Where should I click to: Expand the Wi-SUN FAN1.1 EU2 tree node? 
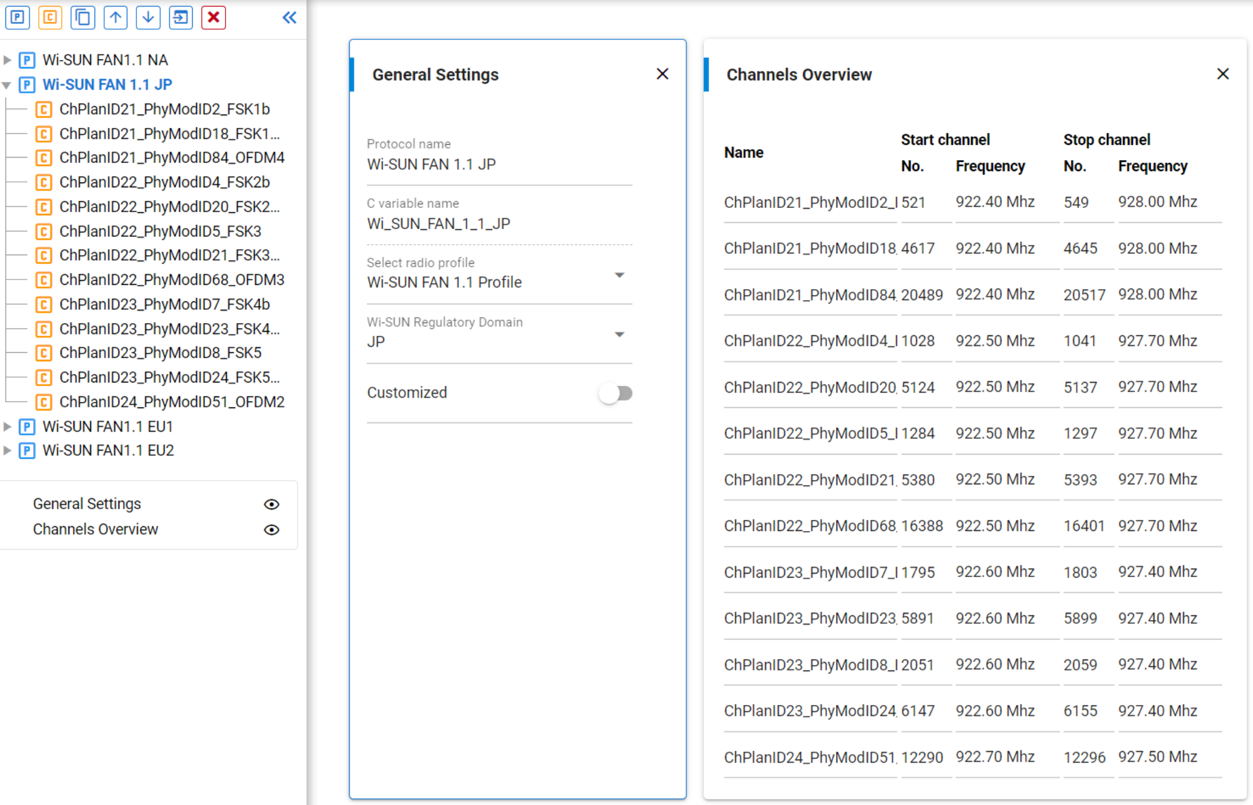7,450
